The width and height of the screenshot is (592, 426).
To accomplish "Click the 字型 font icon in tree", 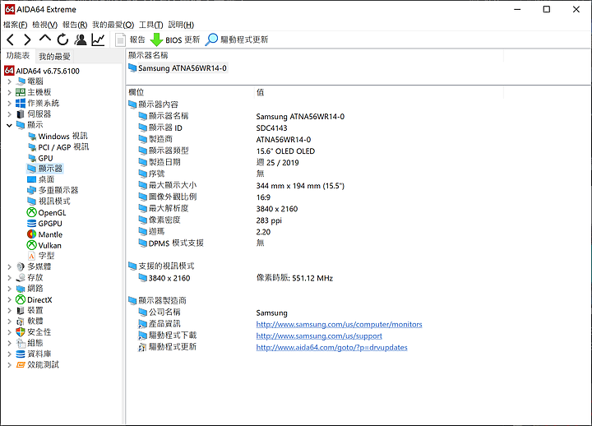I will (32, 256).
